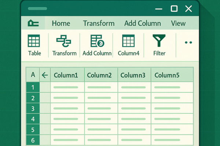Select row number 4
The height and width of the screenshot is (146, 220).
pos(33,119)
